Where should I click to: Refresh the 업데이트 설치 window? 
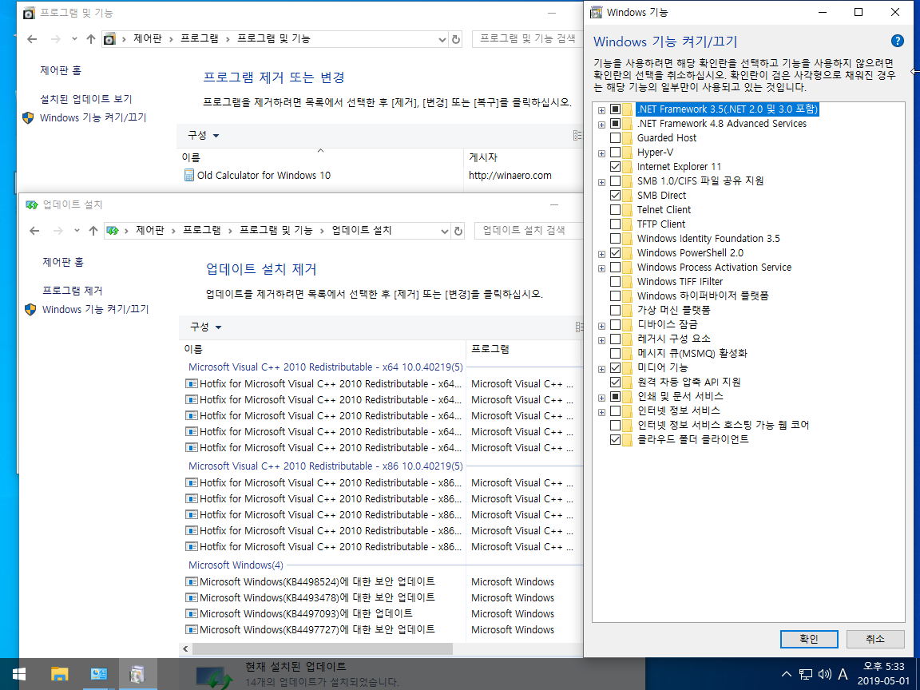point(458,231)
